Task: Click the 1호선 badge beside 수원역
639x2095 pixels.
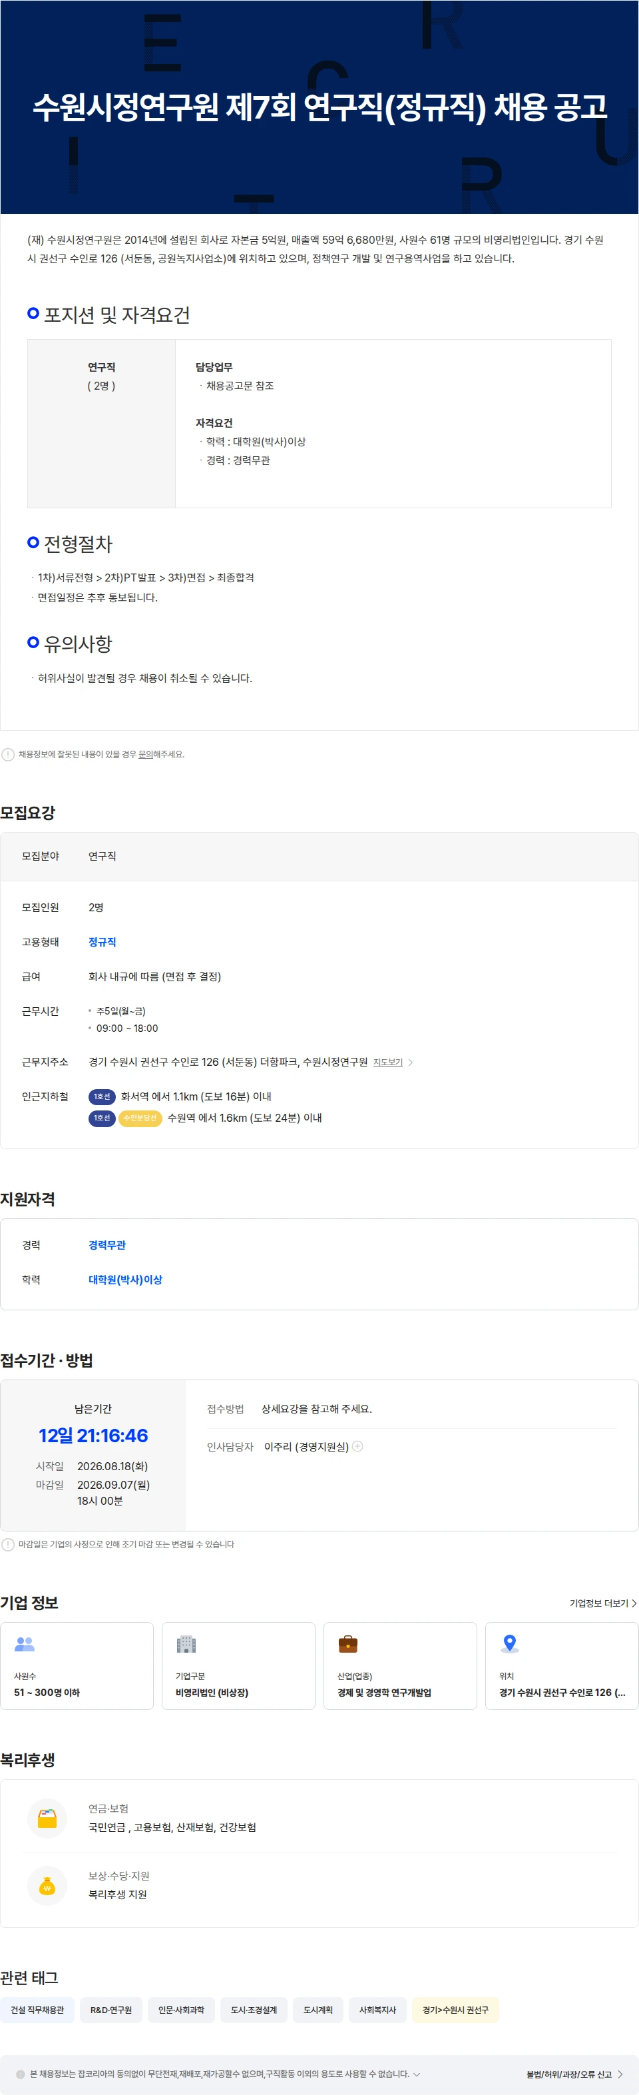Action: coord(102,1118)
